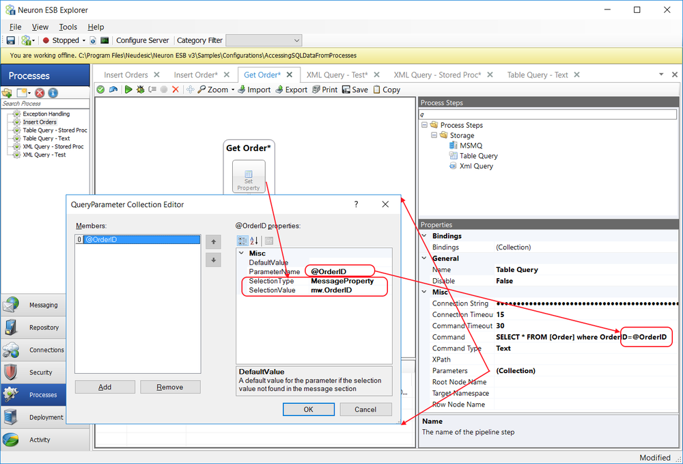Click the black console monitor icon
The image size is (683, 464).
click(x=104, y=40)
